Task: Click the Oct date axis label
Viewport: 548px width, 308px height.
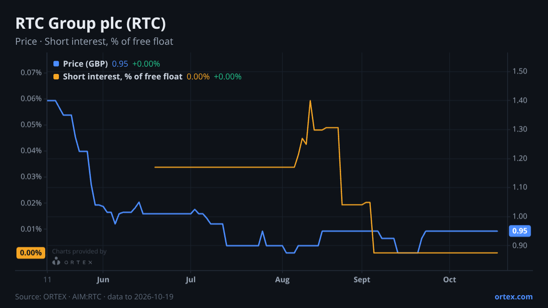Action: (x=450, y=280)
